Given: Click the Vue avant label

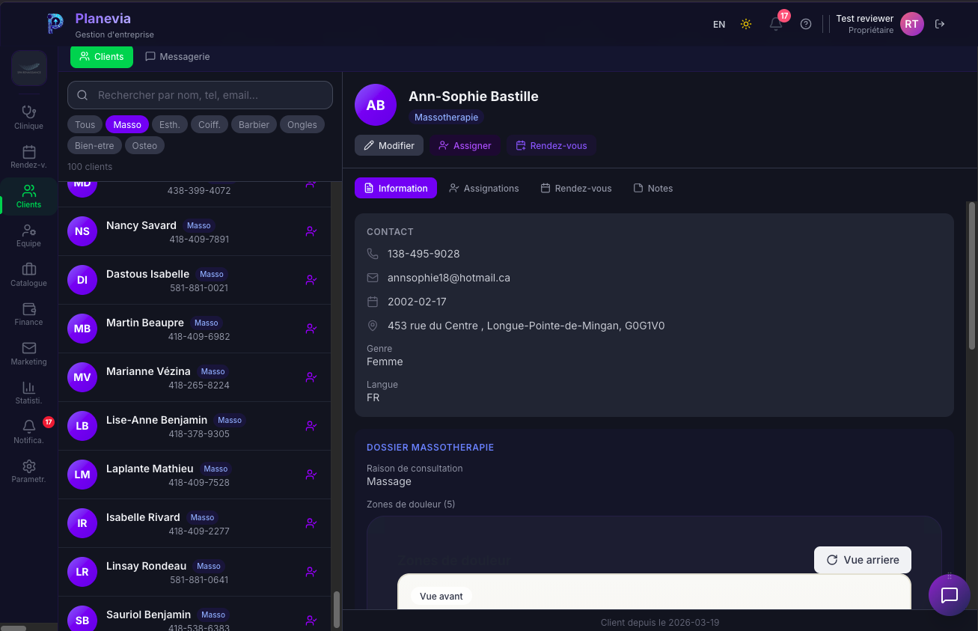Looking at the screenshot, I should [441, 597].
